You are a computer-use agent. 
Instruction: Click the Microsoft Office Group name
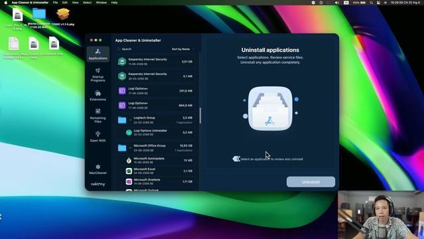tap(150, 145)
